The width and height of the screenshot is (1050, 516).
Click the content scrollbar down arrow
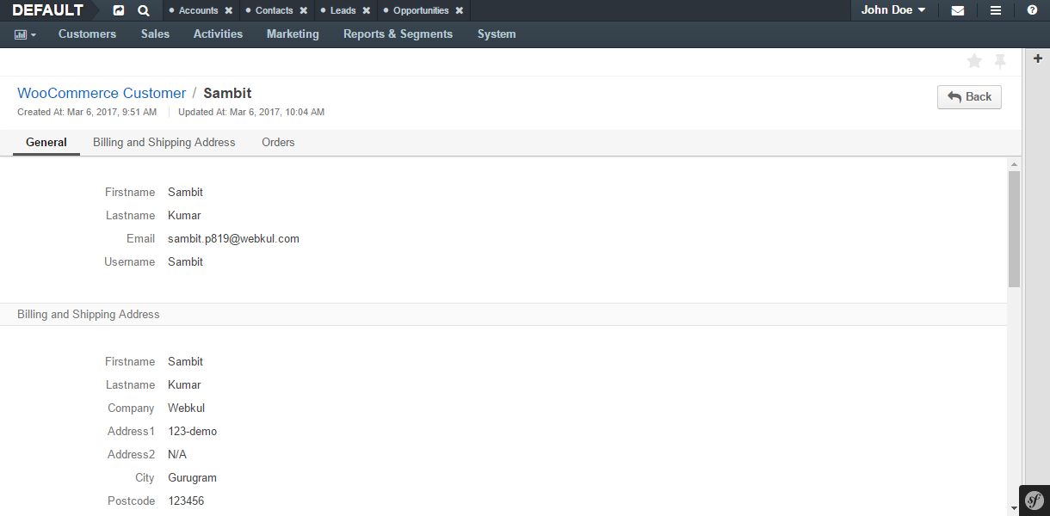pos(1014,509)
